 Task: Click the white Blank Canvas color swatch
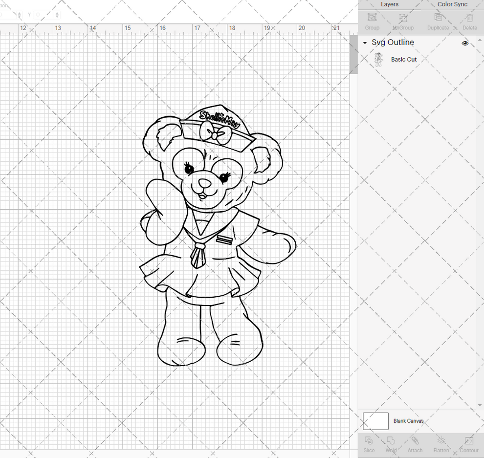375,421
